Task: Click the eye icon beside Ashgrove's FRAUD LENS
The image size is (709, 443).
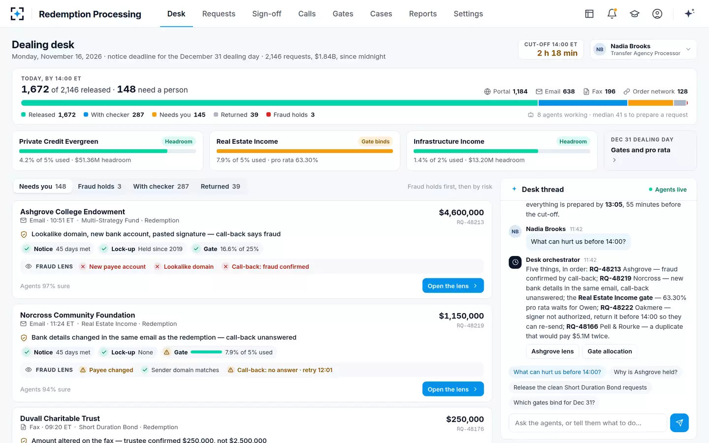Action: point(29,267)
